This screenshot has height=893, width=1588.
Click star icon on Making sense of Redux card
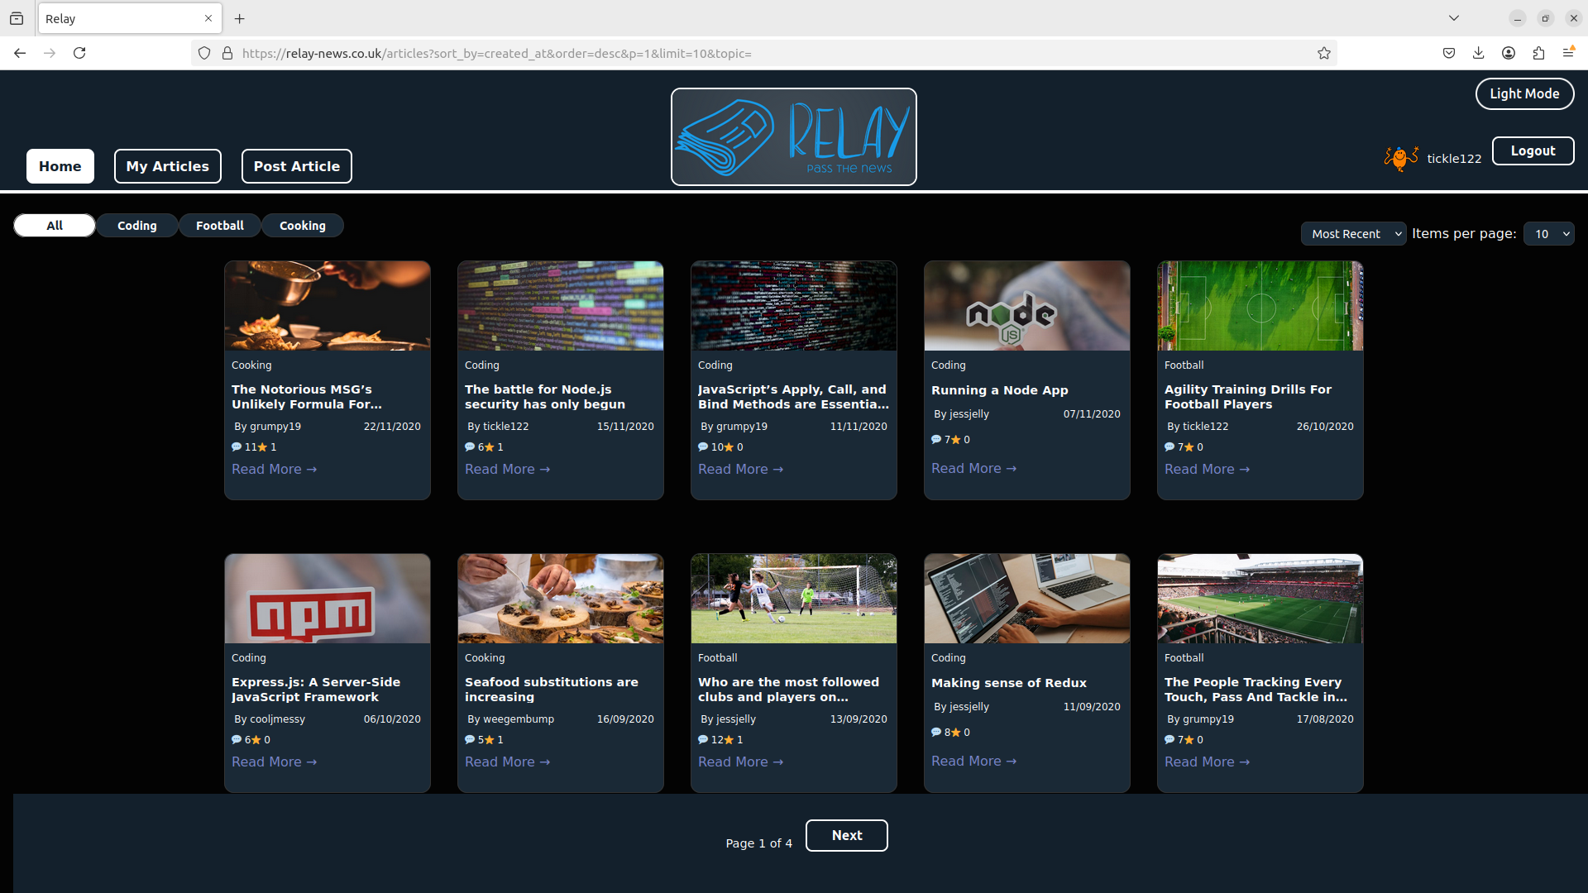(x=956, y=733)
